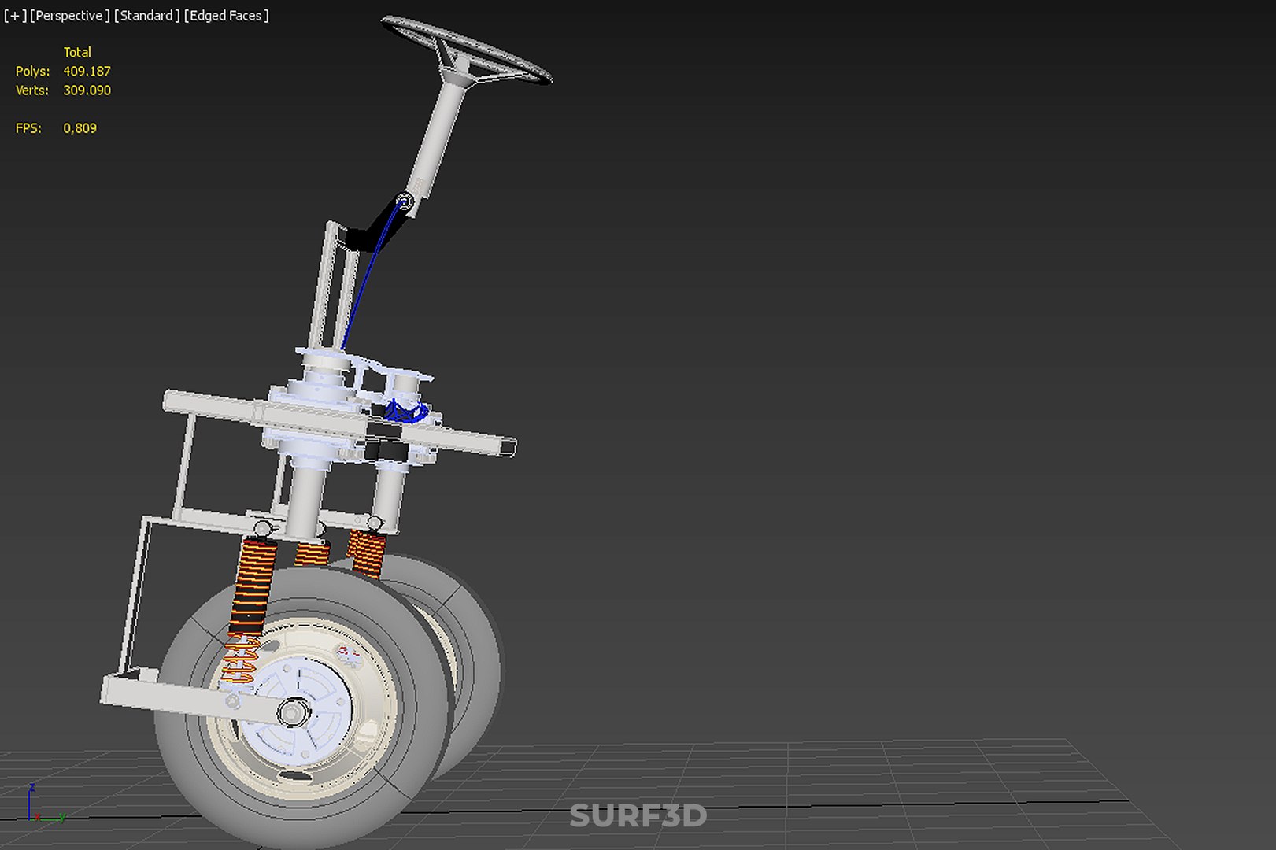The image size is (1276, 850).
Task: Open the [Edged Faces] display mode menu
Action: pyautogui.click(x=227, y=16)
